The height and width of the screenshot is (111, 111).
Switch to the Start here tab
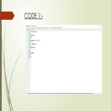(28, 30)
